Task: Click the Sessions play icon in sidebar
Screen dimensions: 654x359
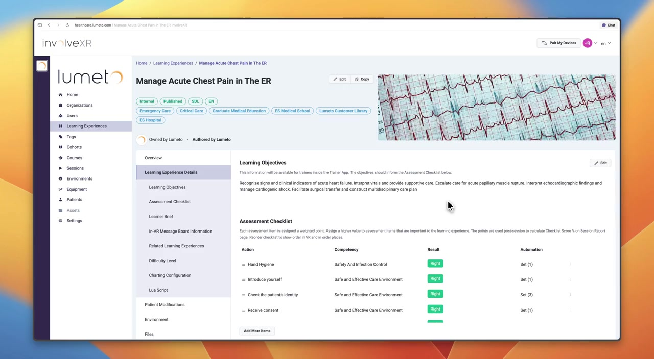Action: [60, 168]
